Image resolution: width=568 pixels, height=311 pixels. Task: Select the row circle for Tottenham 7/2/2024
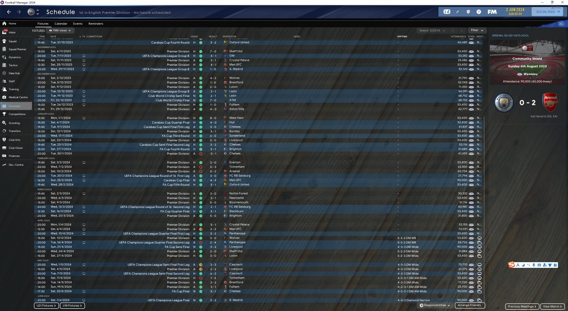tap(36, 167)
